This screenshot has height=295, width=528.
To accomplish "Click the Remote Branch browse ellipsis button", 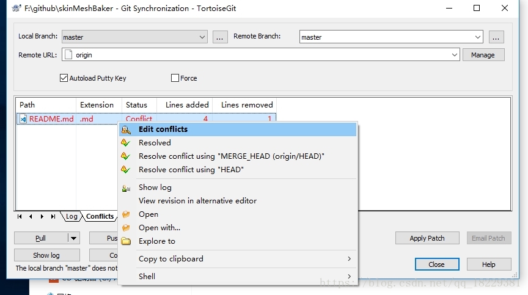I will tap(496, 37).
